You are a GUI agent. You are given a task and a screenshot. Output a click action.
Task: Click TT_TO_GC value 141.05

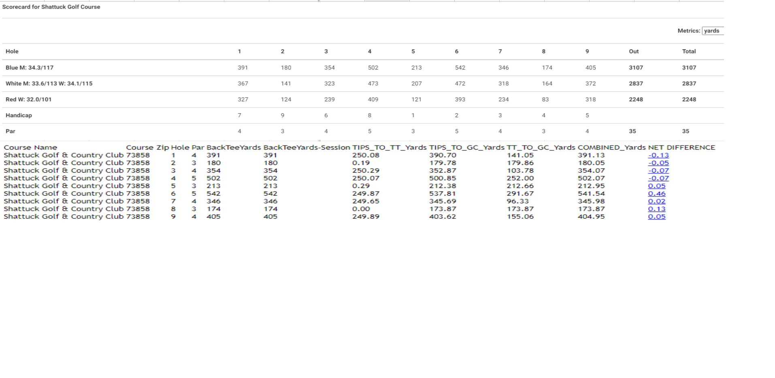(x=520, y=155)
